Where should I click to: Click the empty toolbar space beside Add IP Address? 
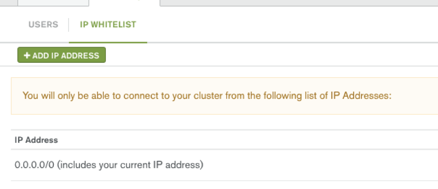coord(271,55)
